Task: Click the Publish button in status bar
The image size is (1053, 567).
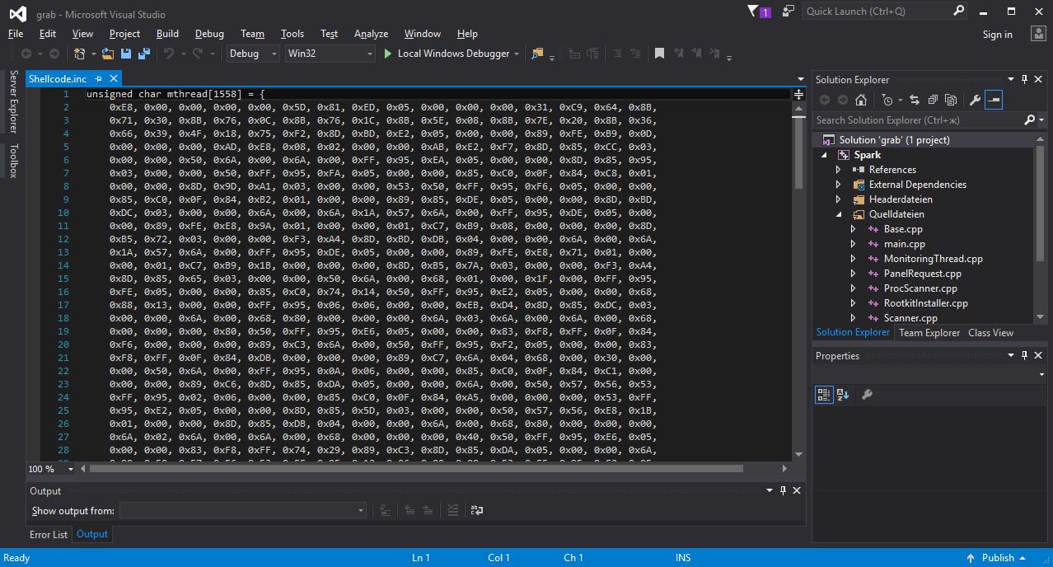Action: [997, 558]
